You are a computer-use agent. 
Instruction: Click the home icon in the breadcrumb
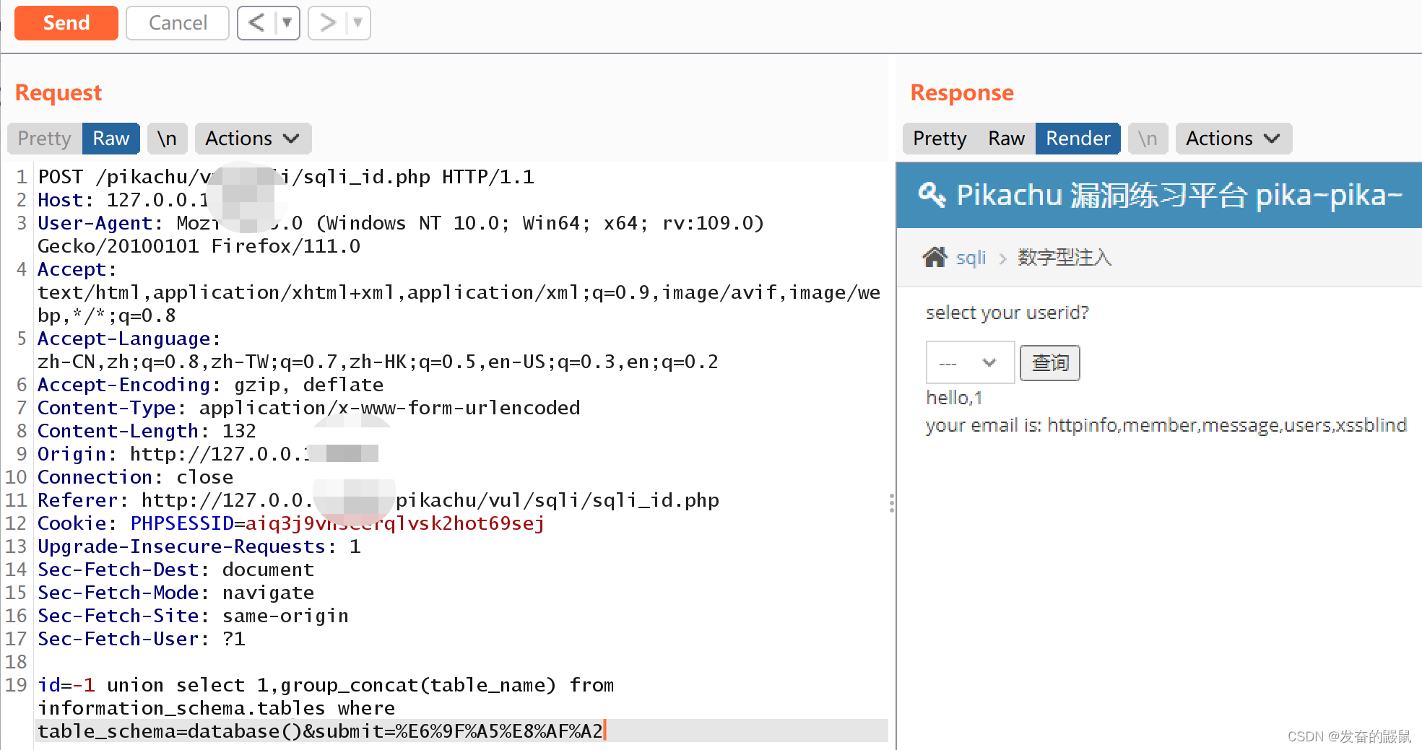[x=935, y=257]
